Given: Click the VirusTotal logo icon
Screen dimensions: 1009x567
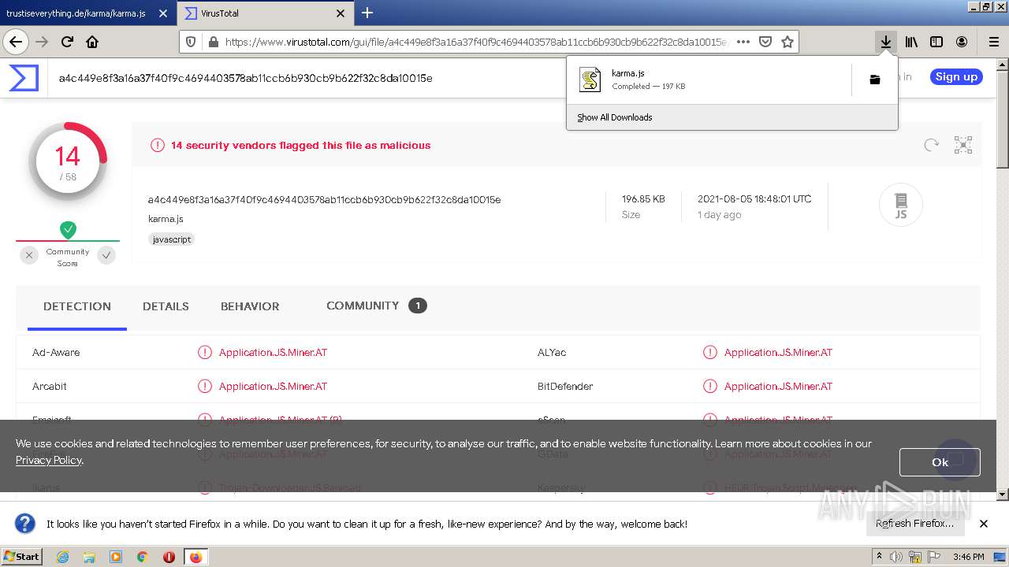Looking at the screenshot, I should pos(24,78).
